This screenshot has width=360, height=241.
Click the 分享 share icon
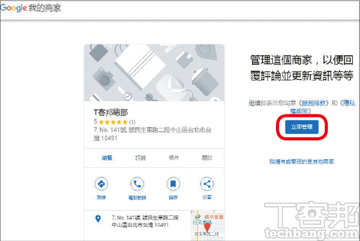[207, 183]
